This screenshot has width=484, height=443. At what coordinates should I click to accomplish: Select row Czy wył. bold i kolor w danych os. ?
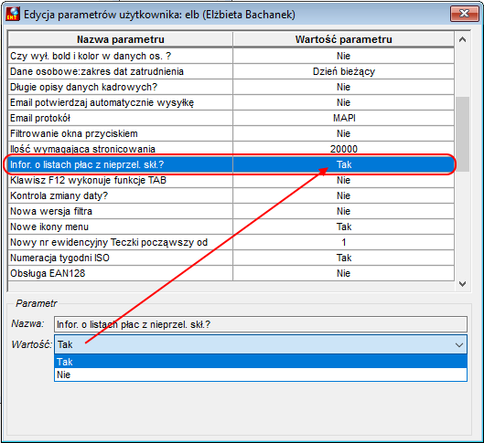pyautogui.click(x=231, y=56)
